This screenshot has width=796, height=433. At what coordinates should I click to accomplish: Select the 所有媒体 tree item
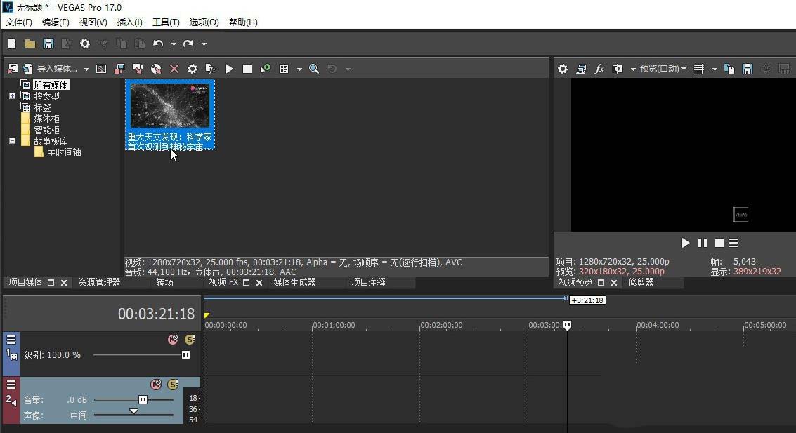tap(51, 85)
